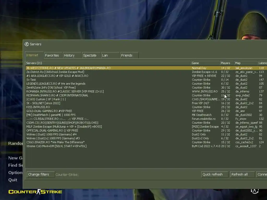Select #1 AKA.LEAGUECS.RO VIP GOLD server
This screenshot has width=267, height=200.
coord(146,76)
